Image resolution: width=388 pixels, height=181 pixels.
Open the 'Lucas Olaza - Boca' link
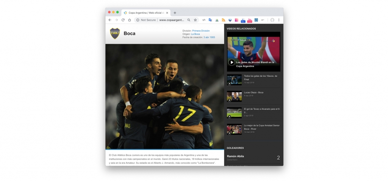coord(253,92)
